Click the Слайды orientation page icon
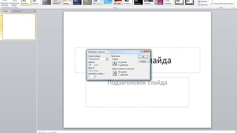Screen dimensions: 237x133 (114, 64)
